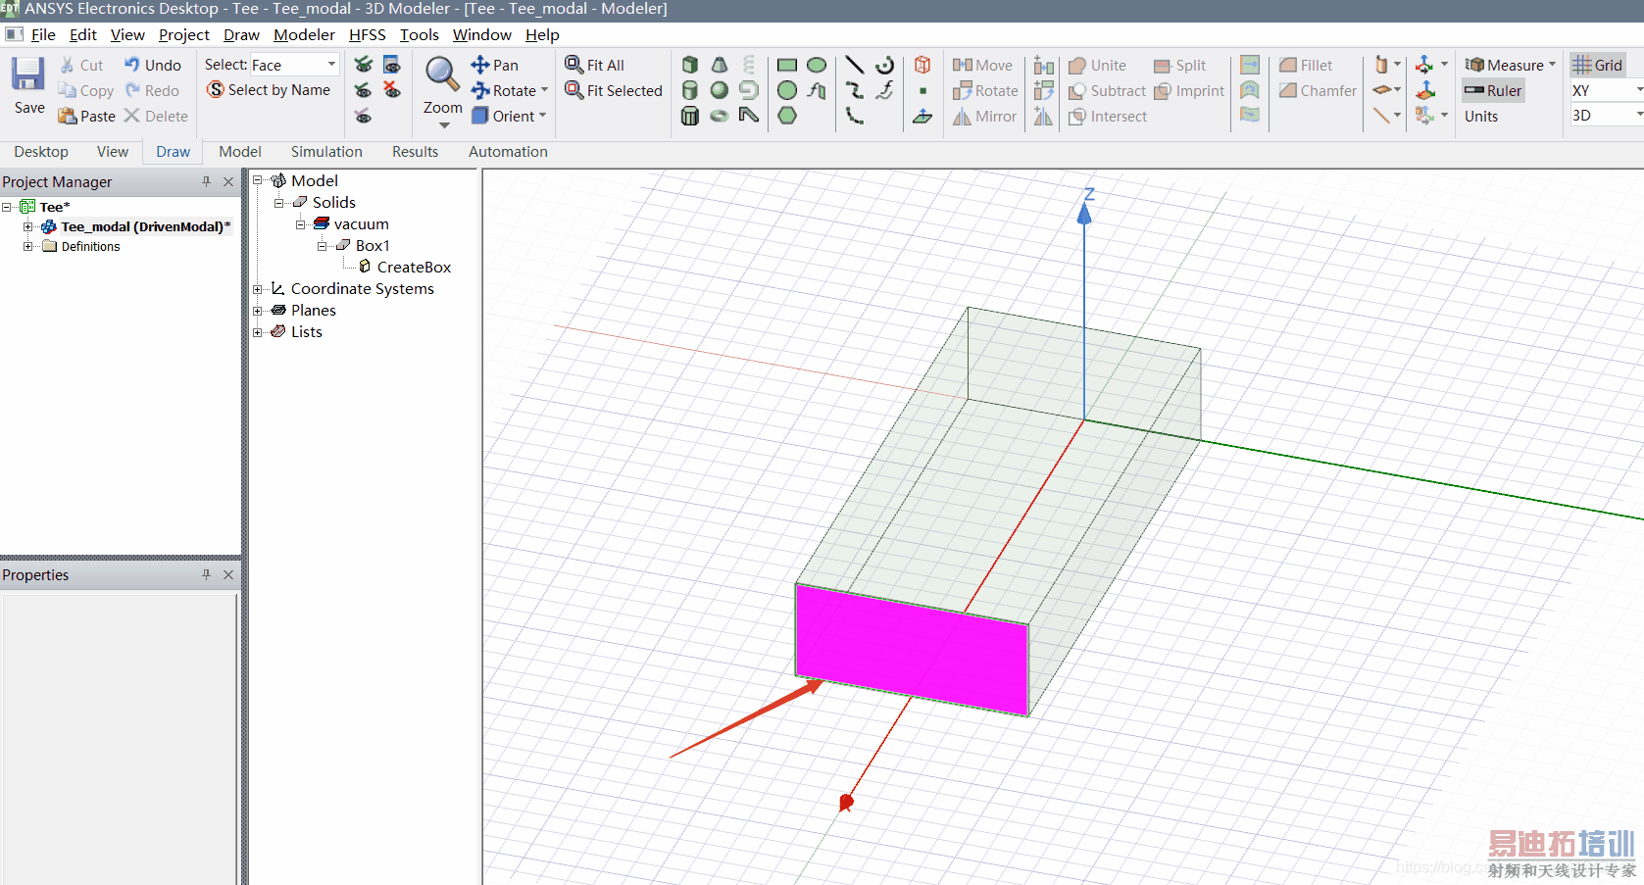
Task: Click the Units button
Action: click(1480, 116)
